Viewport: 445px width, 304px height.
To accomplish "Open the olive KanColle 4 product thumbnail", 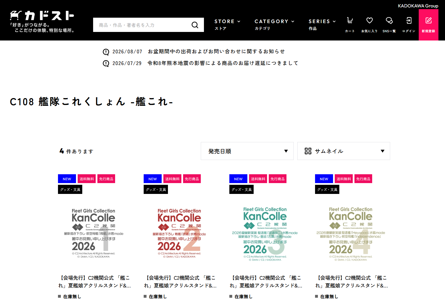I will click(x=351, y=234).
